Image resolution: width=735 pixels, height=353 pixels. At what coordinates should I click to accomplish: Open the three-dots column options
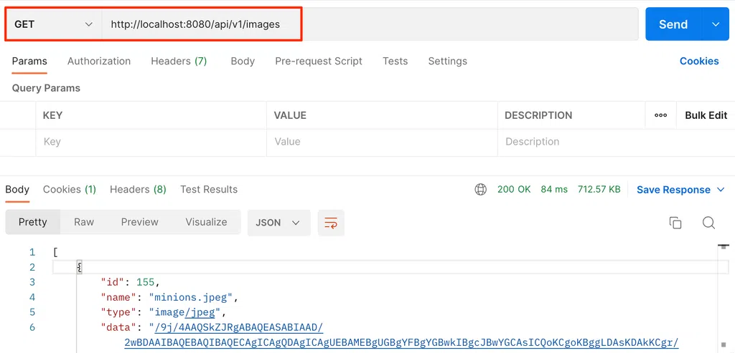661,115
